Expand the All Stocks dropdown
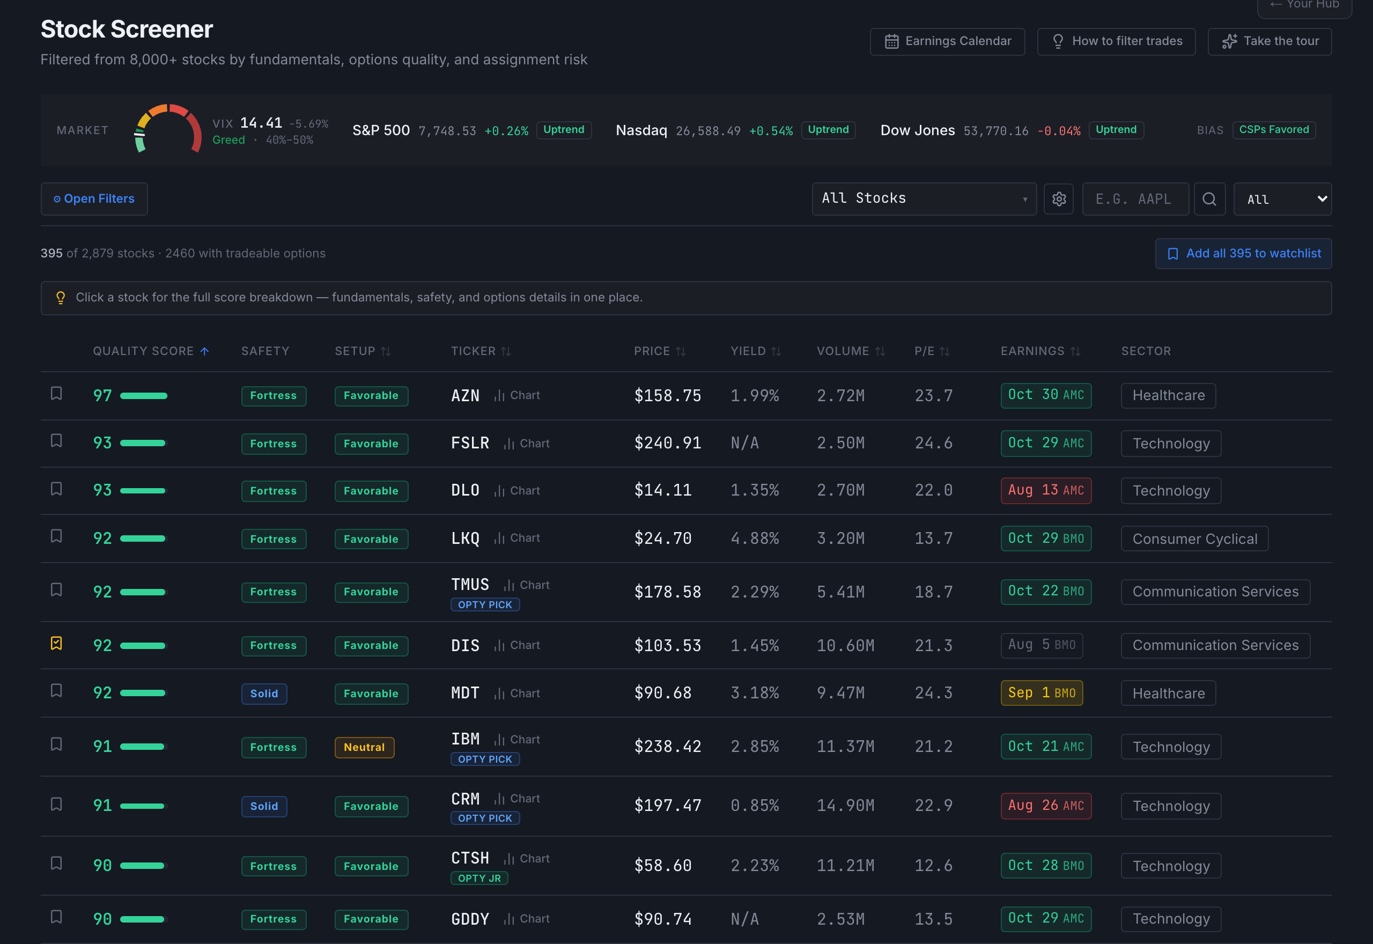The height and width of the screenshot is (944, 1373). 924,199
